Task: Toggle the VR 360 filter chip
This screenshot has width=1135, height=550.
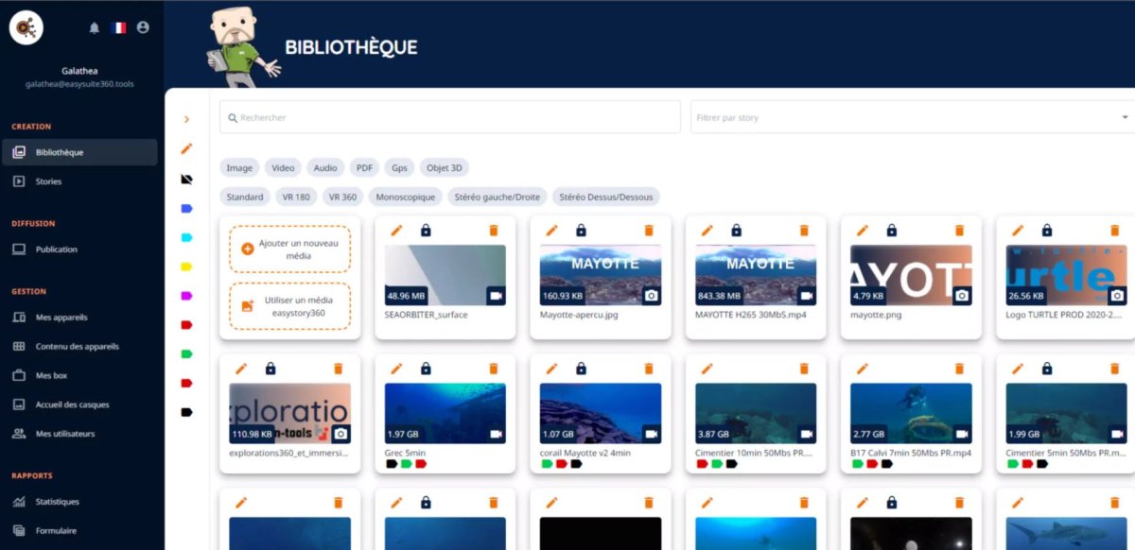Action: click(x=342, y=197)
